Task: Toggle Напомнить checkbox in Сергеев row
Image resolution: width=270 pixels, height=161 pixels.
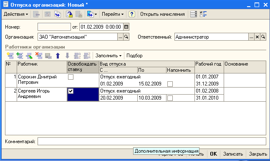Action: pyautogui.click(x=170, y=98)
